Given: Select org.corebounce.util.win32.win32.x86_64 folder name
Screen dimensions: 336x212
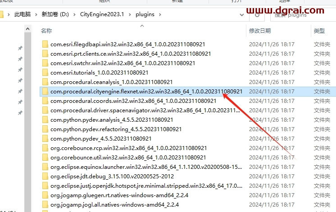Looking at the screenshot, I should click(128, 157).
